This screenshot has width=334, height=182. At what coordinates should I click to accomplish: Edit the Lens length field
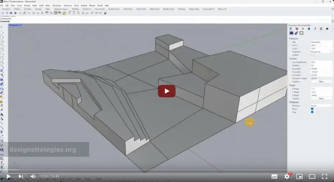[321, 62]
